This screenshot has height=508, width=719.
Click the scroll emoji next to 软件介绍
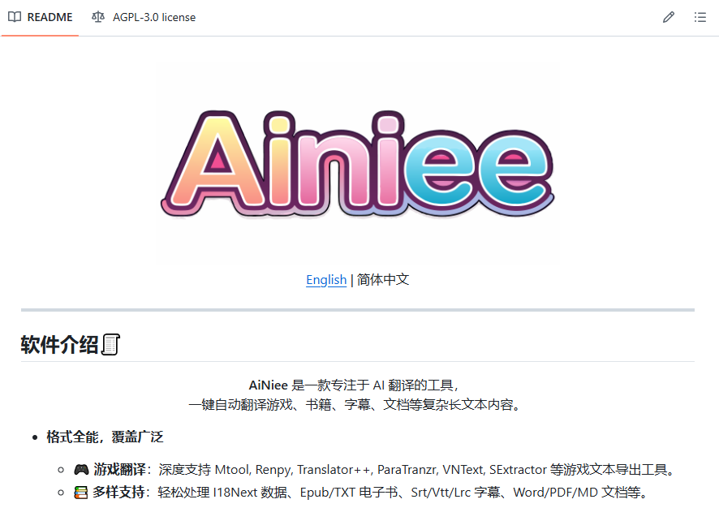point(111,345)
